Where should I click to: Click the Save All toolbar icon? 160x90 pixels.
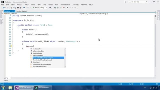[x=20, y=8]
